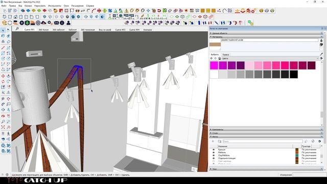Collapse the Метки panel

point(266,136)
